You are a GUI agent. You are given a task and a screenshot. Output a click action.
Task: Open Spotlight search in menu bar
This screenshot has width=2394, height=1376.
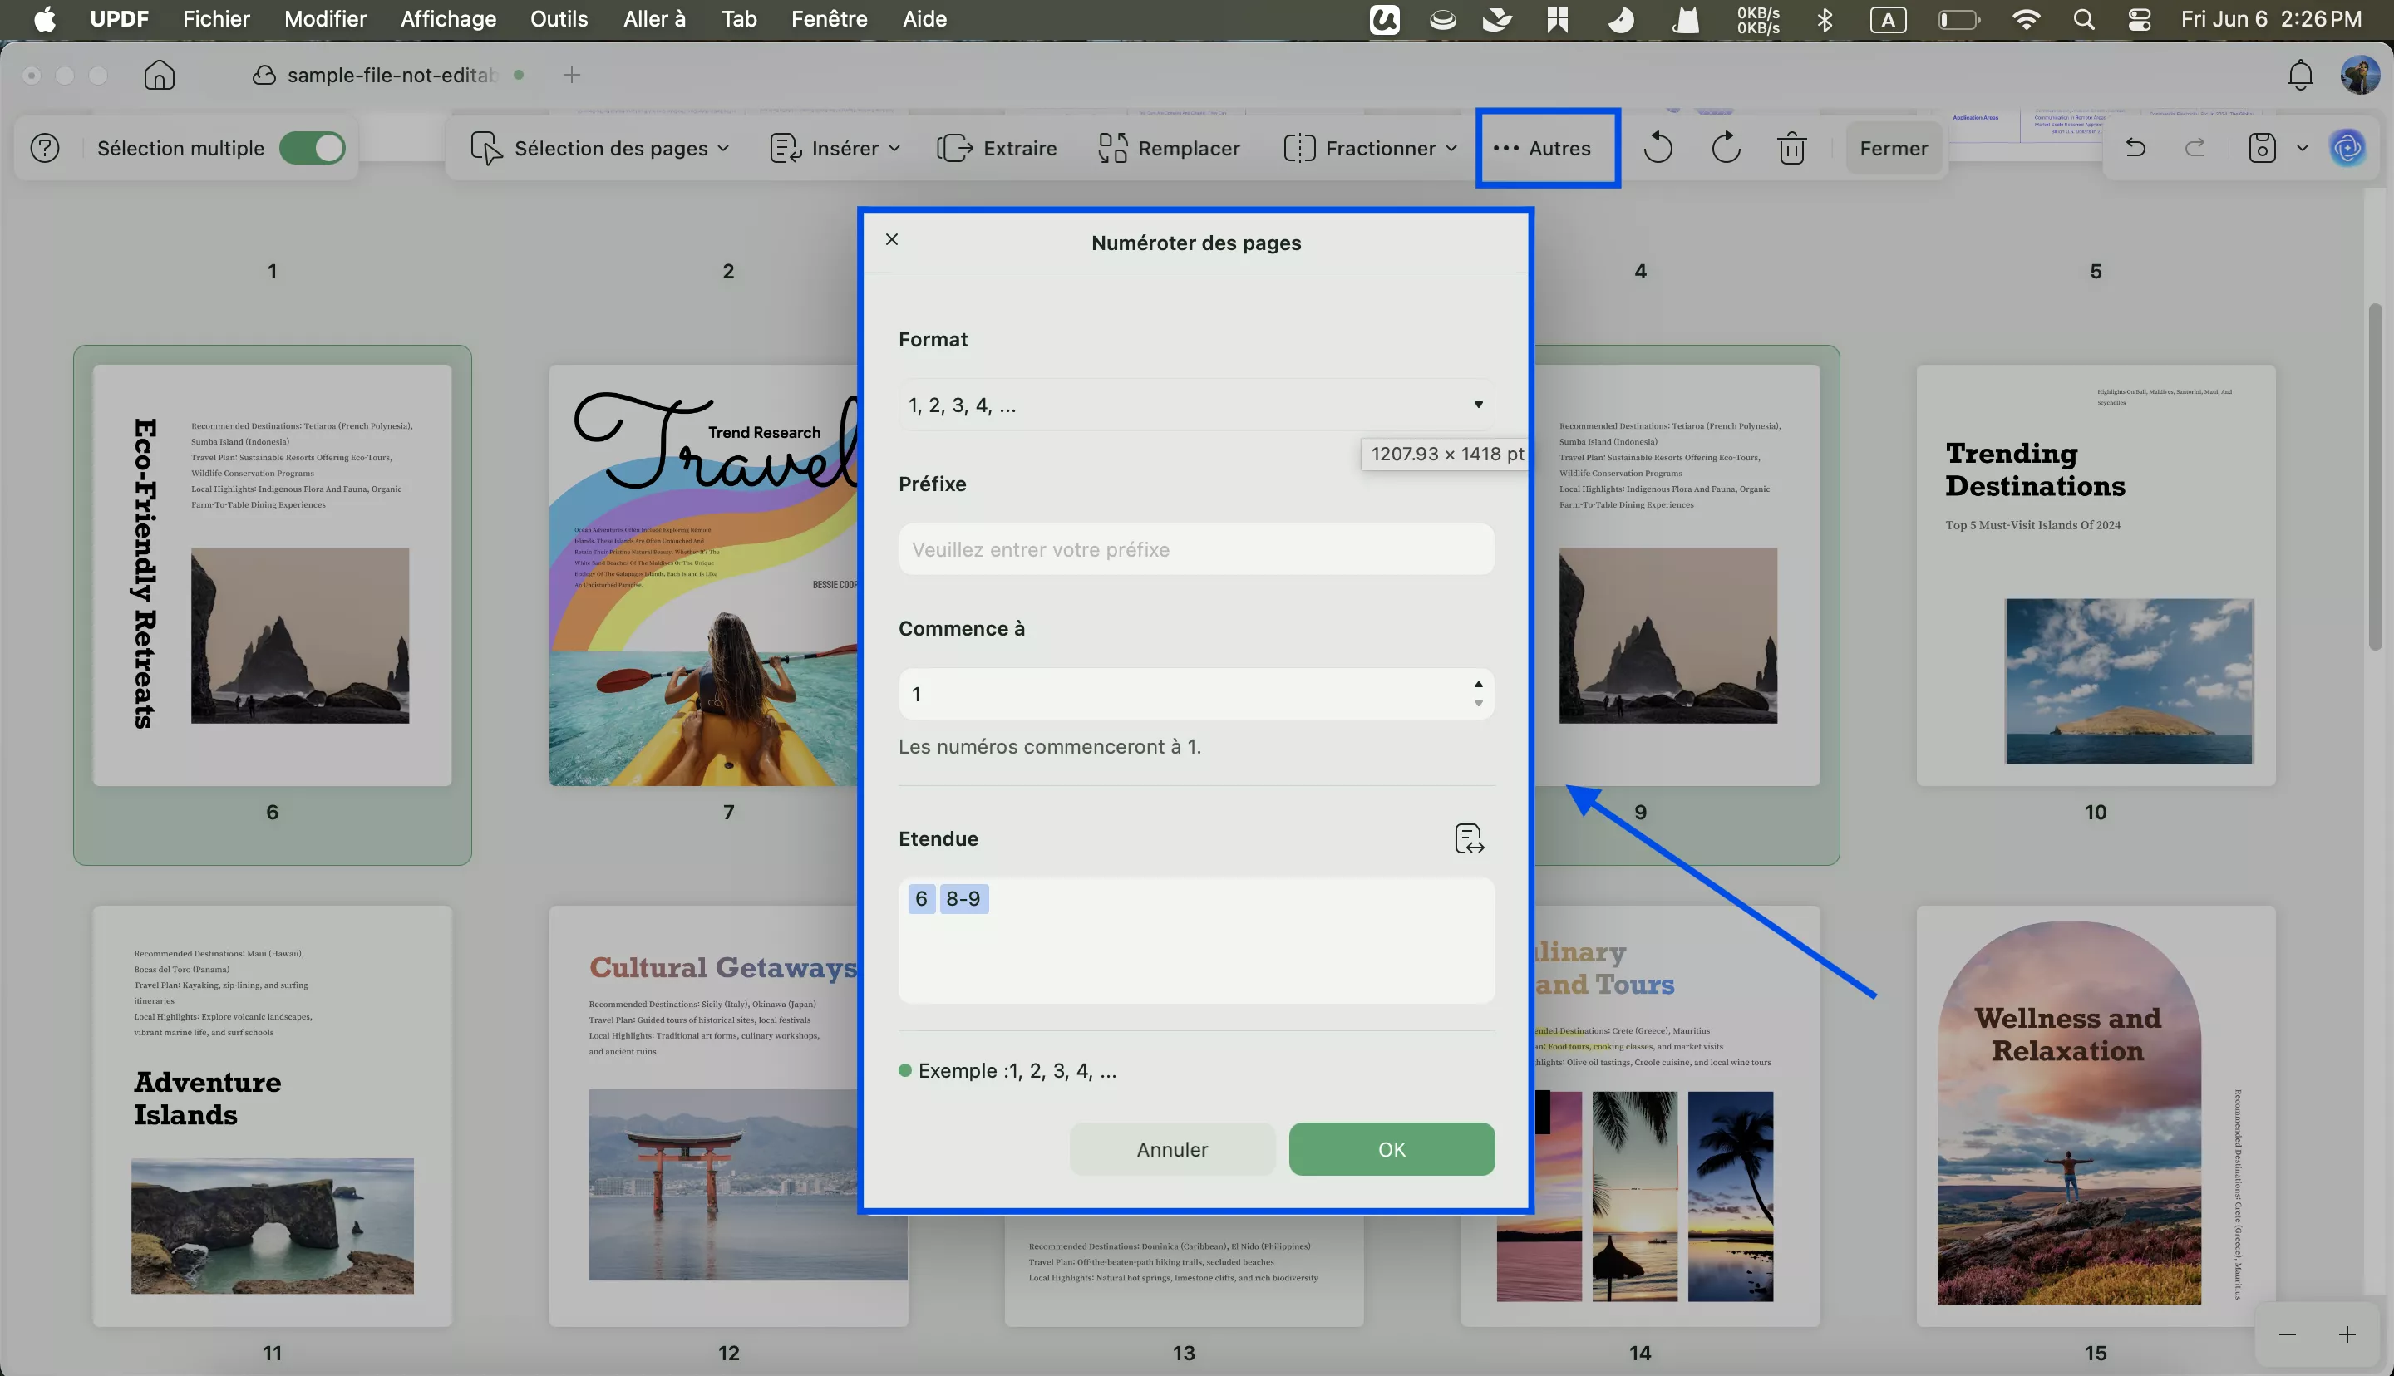pos(2083,19)
